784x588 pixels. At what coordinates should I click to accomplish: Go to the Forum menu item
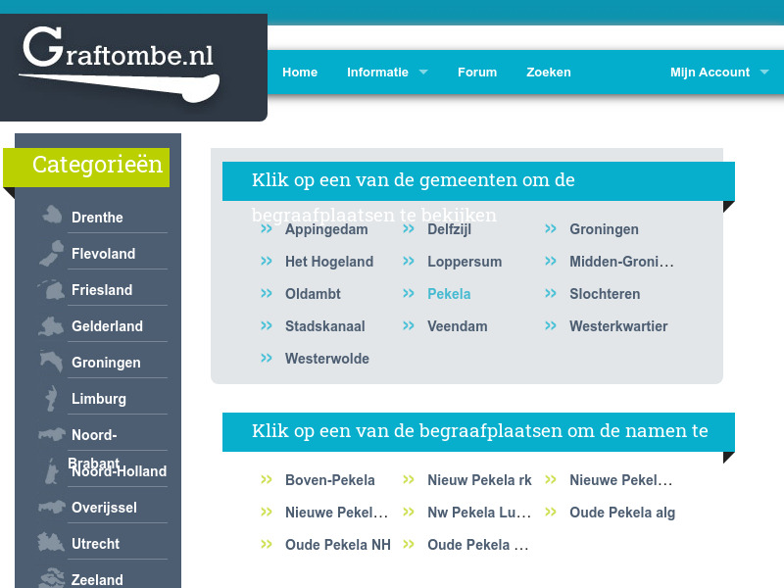477,72
